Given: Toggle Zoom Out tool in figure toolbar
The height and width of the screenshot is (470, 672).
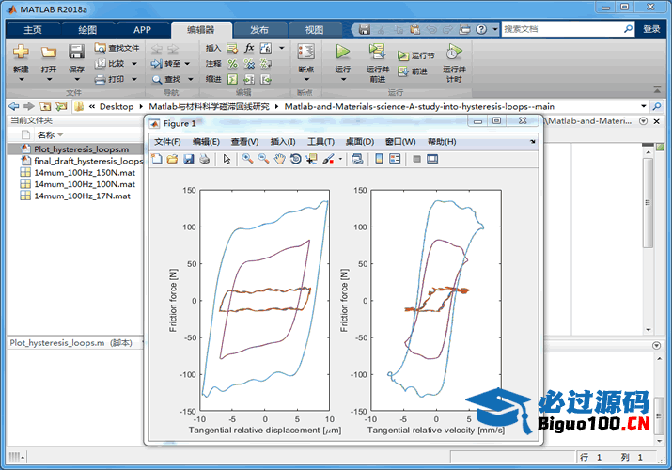Looking at the screenshot, I should [x=263, y=159].
